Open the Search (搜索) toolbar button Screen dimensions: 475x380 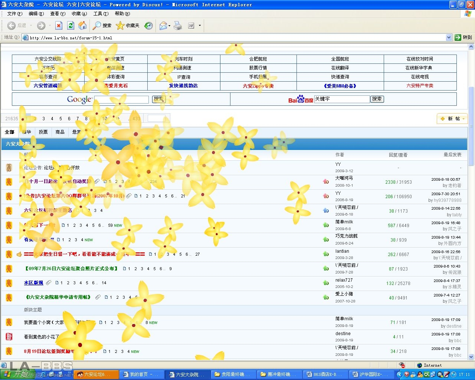(x=102, y=26)
